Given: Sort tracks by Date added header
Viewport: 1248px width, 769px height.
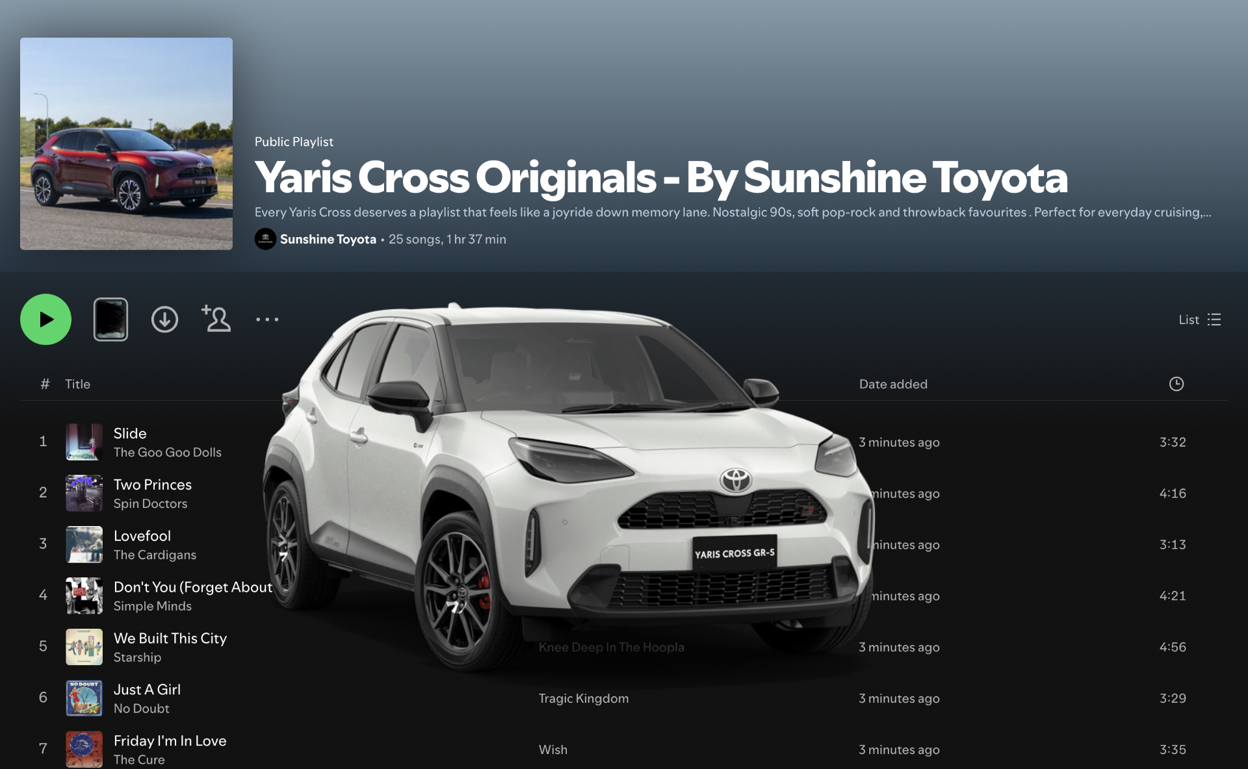Looking at the screenshot, I should pyautogui.click(x=893, y=384).
